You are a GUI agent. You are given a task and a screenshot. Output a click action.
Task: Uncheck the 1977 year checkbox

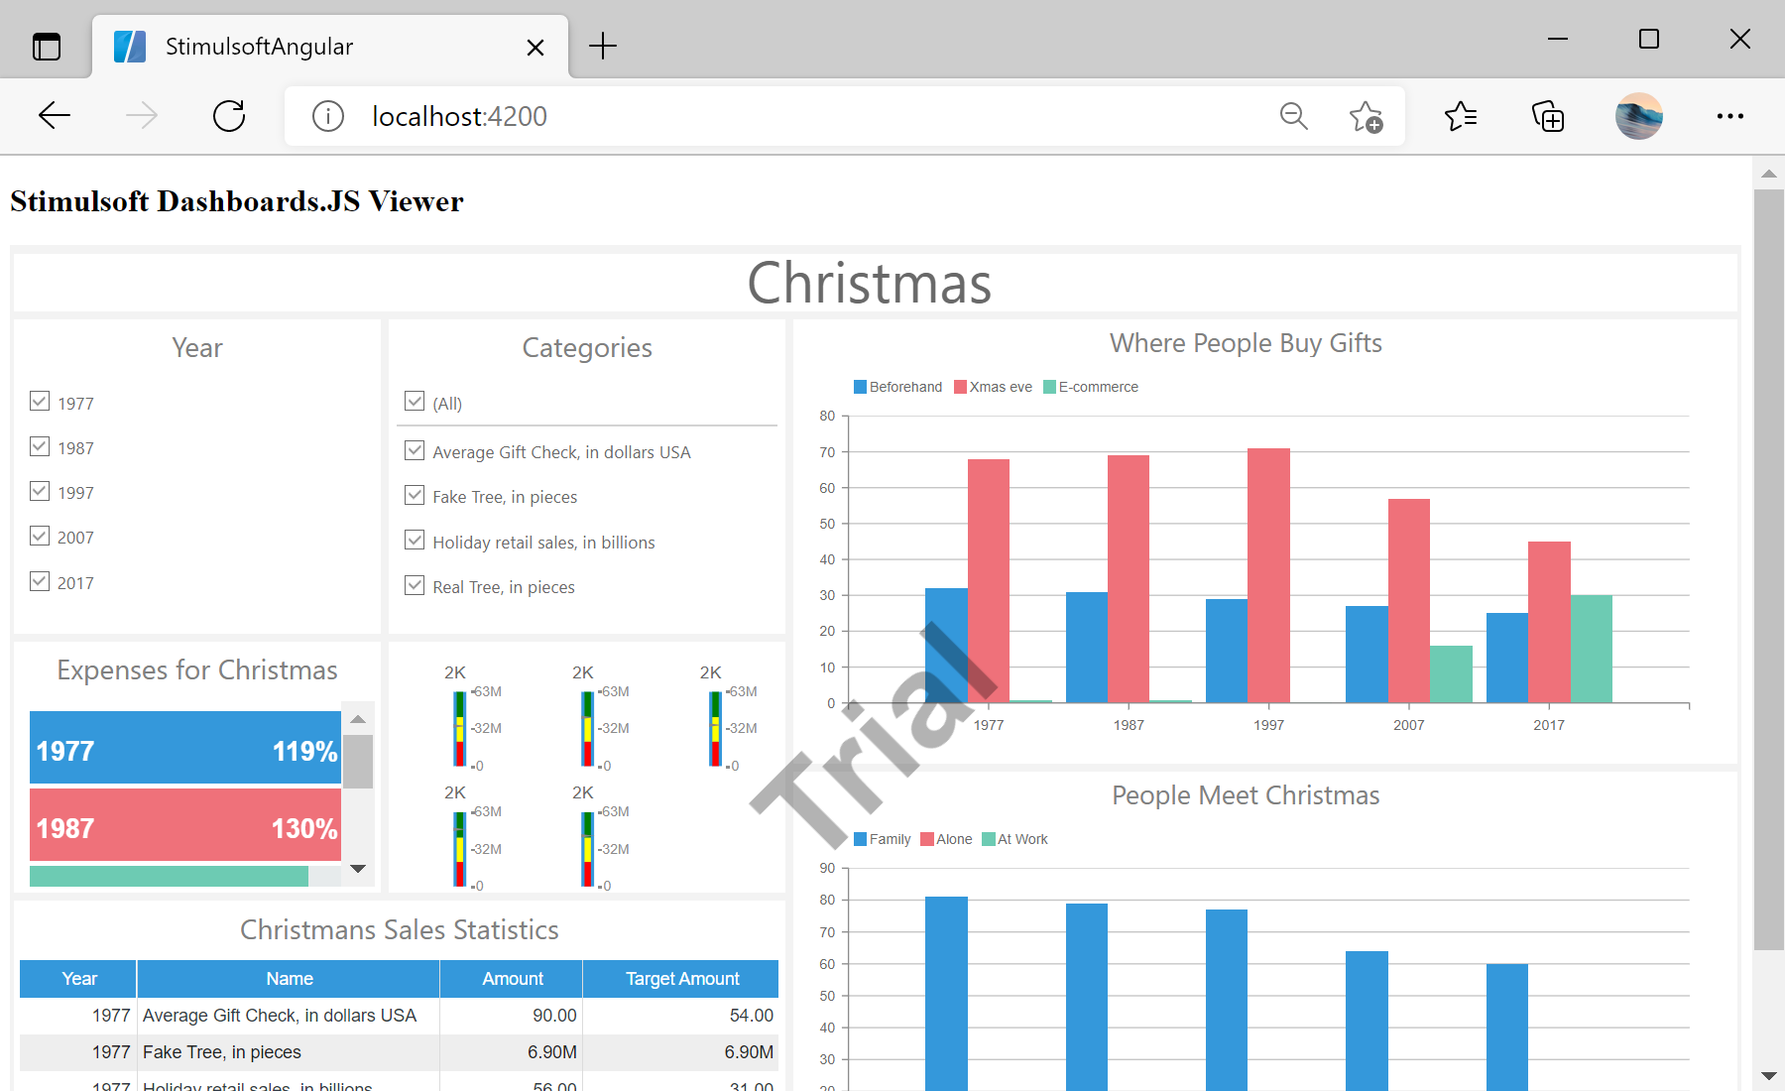tap(40, 402)
